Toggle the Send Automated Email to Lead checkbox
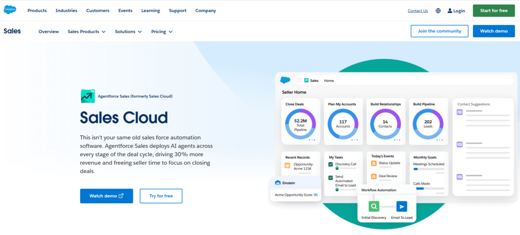The image size is (520, 235). click(x=331, y=178)
